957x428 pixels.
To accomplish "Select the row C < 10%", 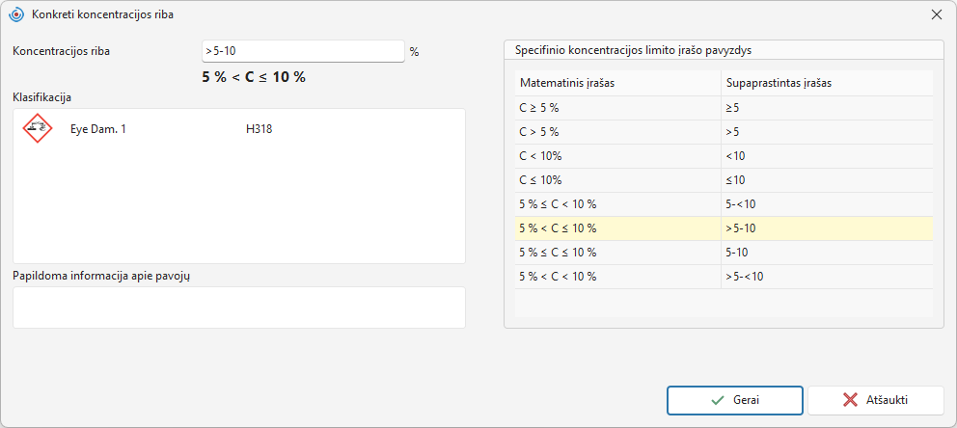I will pos(724,156).
